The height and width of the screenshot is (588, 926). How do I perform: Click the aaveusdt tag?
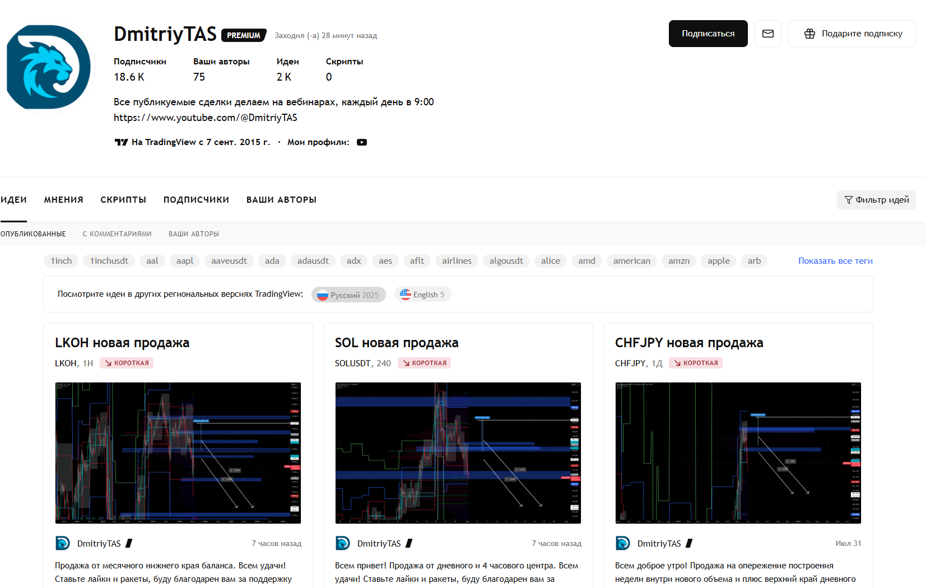tap(229, 261)
